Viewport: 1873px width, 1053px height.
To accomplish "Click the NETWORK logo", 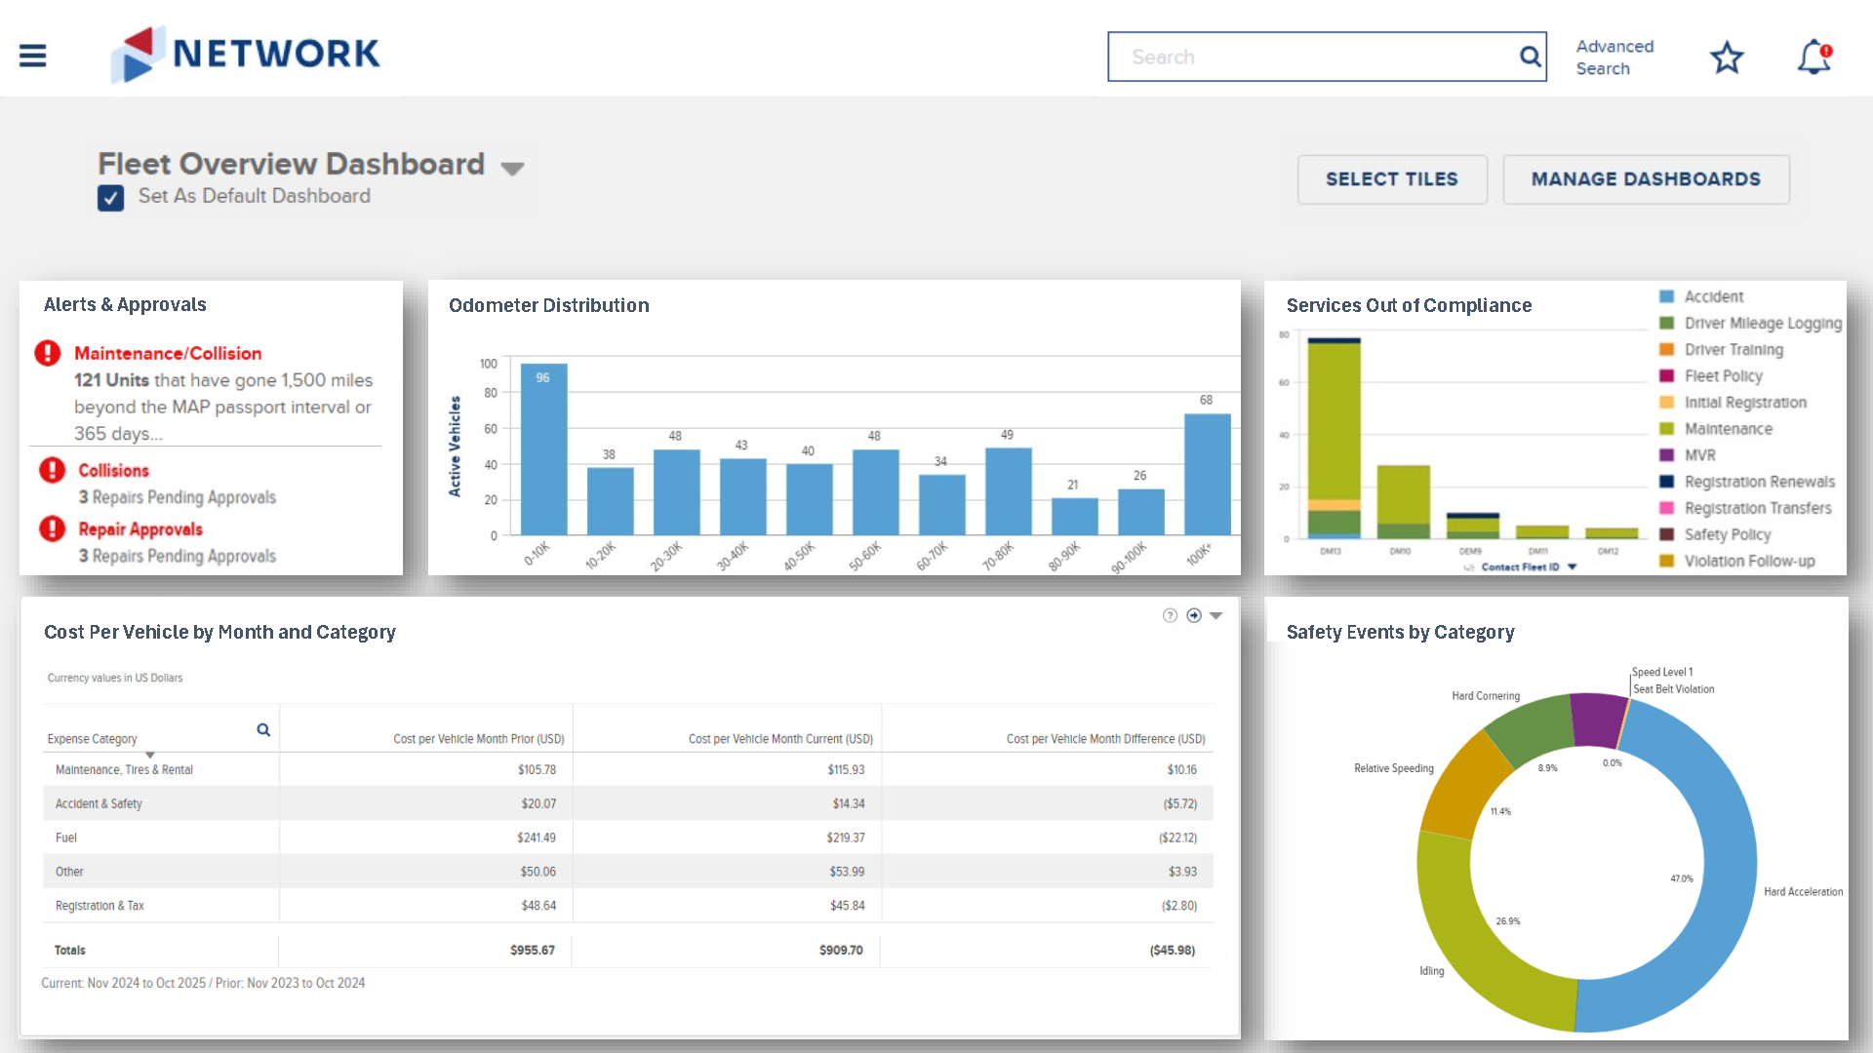I will coord(247,54).
